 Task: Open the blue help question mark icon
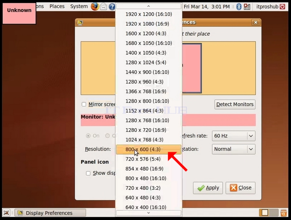(x=112, y=7)
